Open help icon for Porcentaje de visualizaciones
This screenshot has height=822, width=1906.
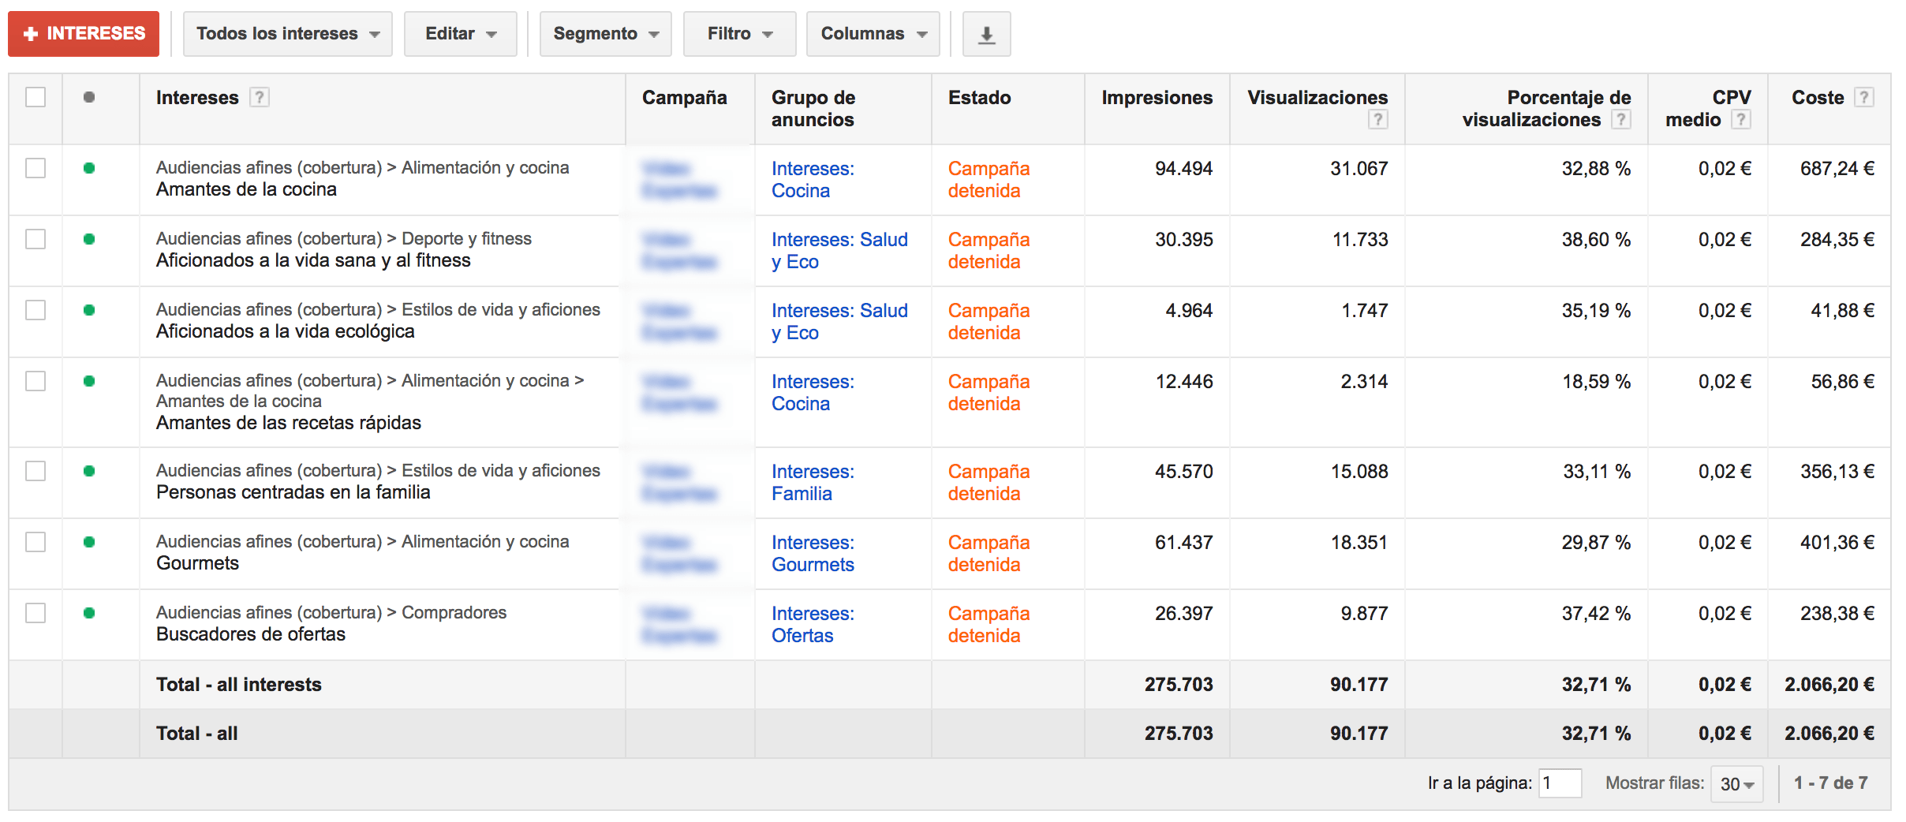[1620, 119]
